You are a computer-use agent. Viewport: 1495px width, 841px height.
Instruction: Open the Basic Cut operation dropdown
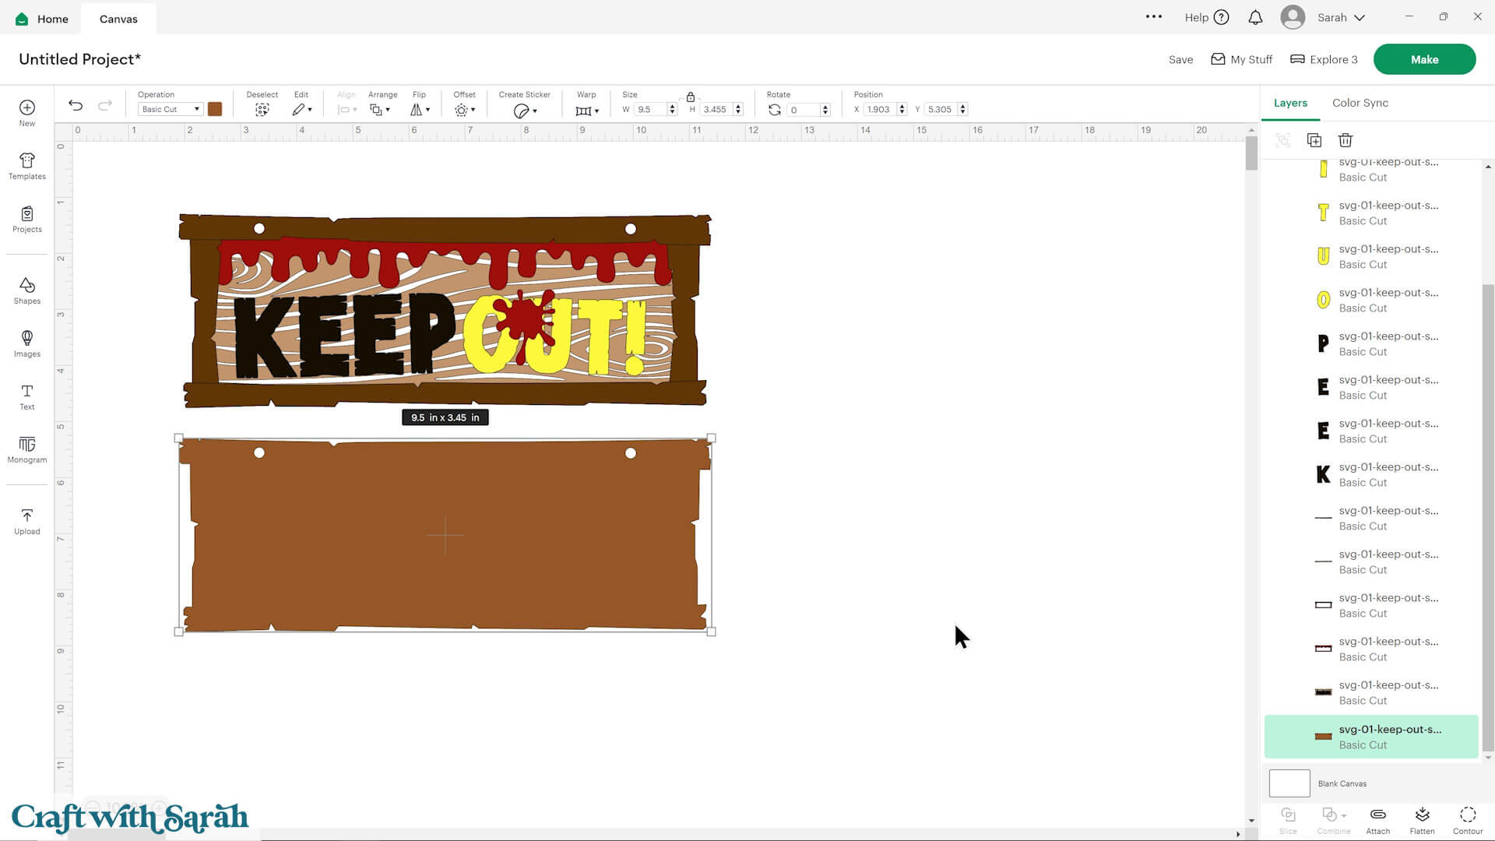pos(170,110)
